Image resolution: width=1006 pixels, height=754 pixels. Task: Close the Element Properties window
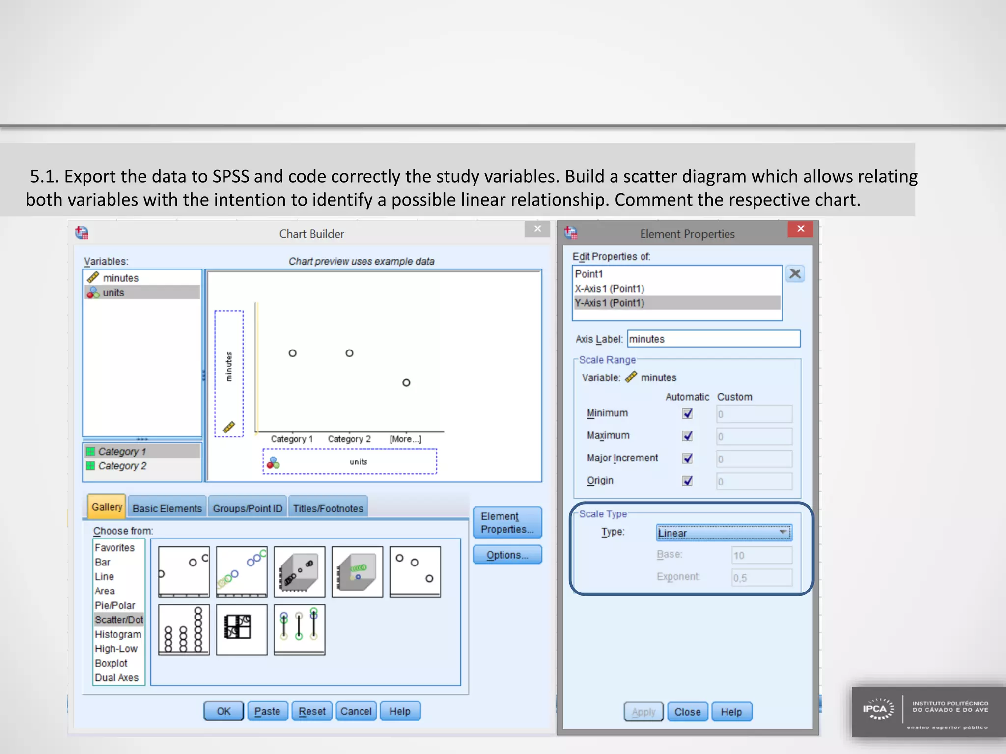801,229
